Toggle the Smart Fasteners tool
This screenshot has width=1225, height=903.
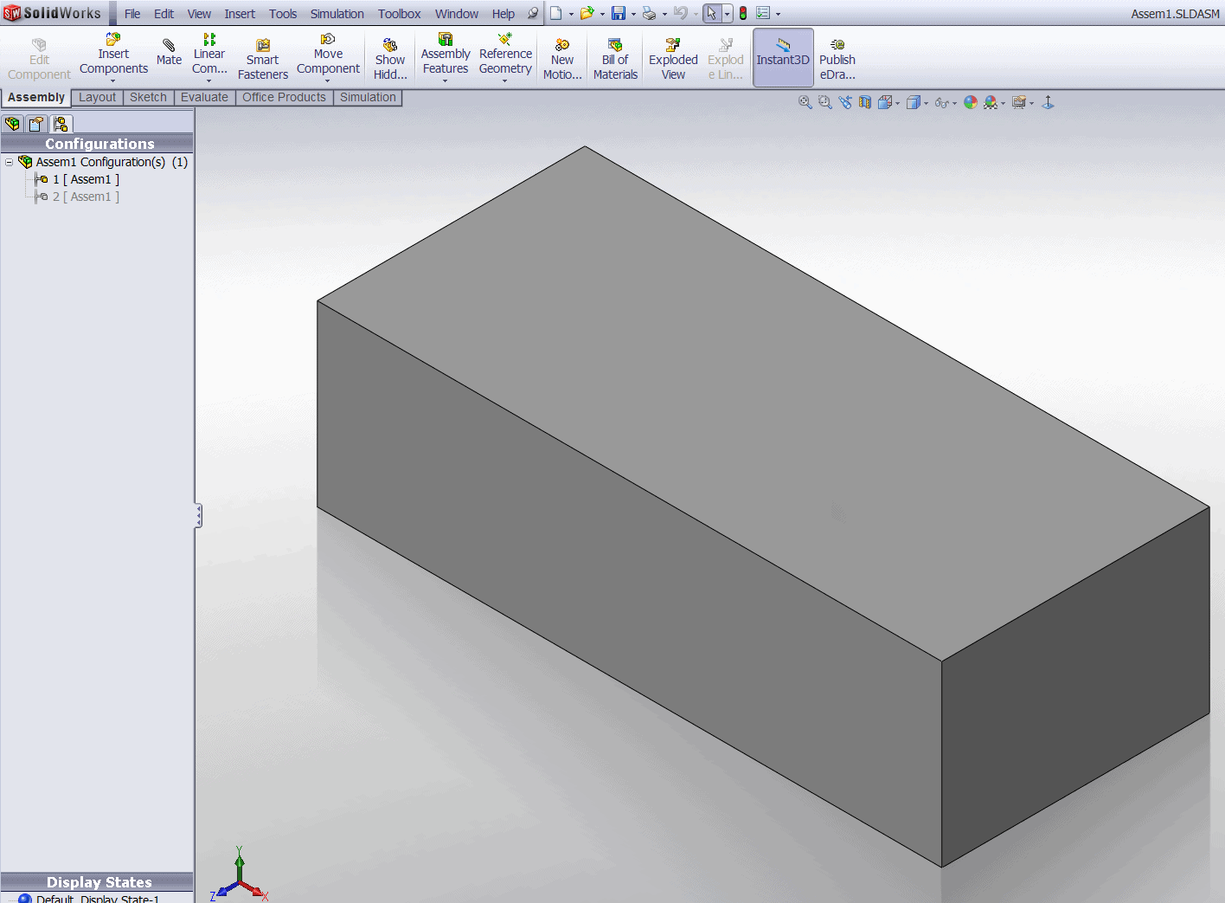point(263,58)
